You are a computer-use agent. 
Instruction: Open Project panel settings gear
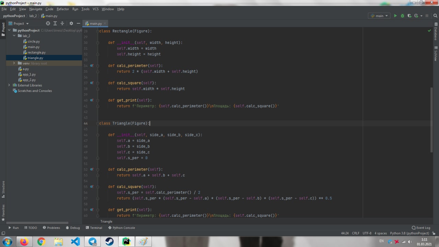(x=71, y=23)
